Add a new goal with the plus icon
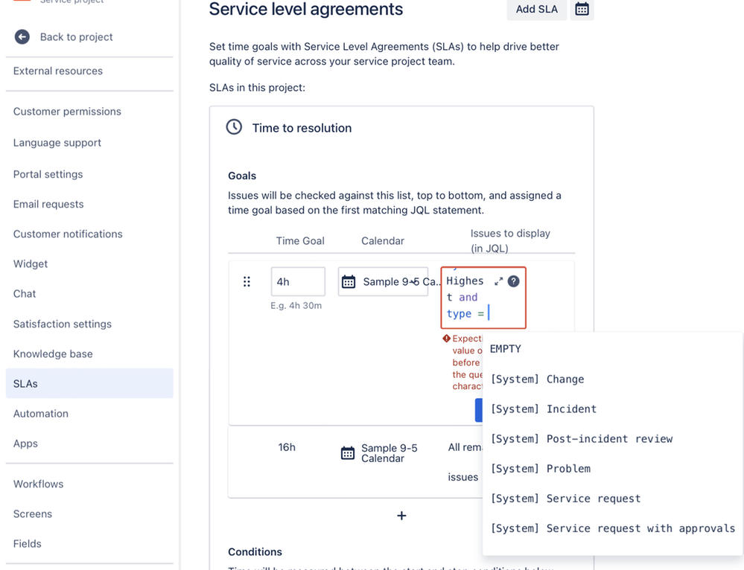This screenshot has height=570, width=744. [401, 516]
